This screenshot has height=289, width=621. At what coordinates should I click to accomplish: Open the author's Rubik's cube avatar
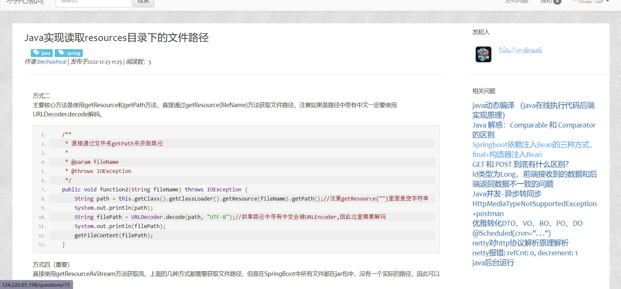(x=484, y=54)
